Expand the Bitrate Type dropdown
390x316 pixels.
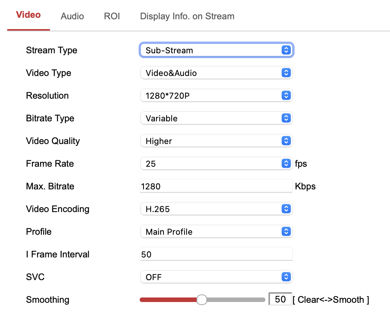216,118
